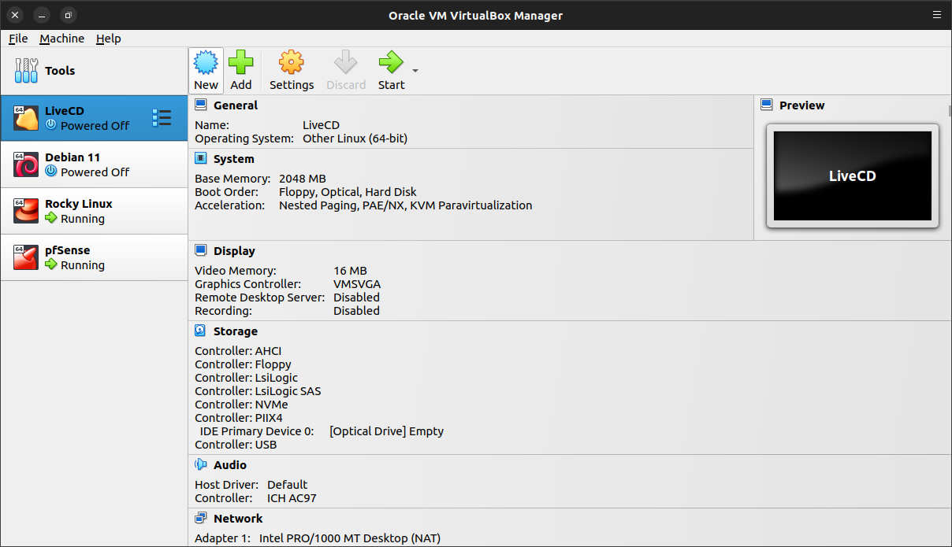952x547 pixels.
Task: Click the Tools label in sidebar
Action: (x=60, y=70)
